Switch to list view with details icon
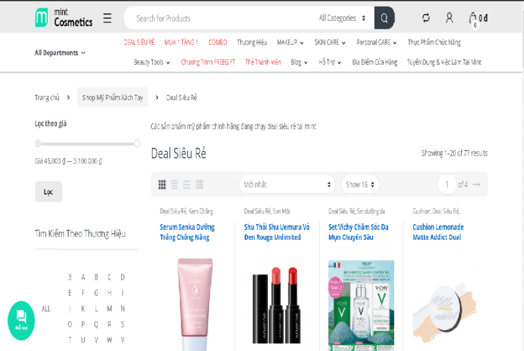This screenshot has width=524, height=351. [187, 185]
